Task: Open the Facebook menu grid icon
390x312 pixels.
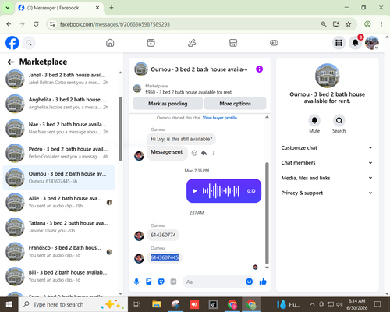Action: click(x=339, y=43)
